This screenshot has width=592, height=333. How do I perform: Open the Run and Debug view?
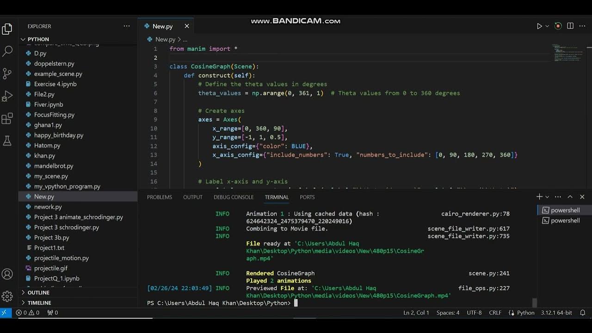pyautogui.click(x=7, y=96)
